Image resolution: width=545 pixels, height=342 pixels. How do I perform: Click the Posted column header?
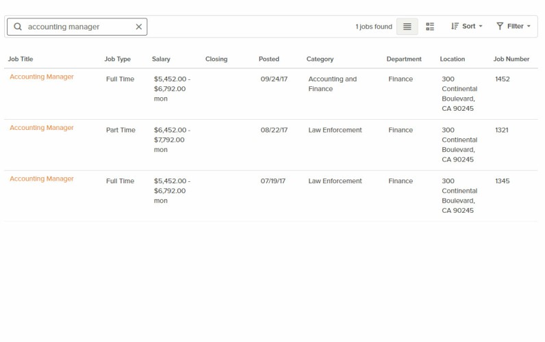click(x=268, y=59)
